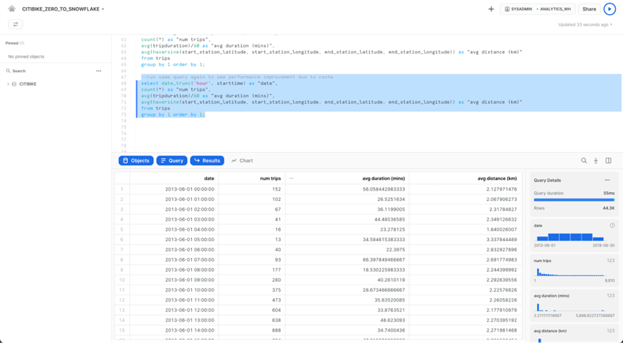
Task: Add a new worksheet with the plus icon
Action: [491, 9]
